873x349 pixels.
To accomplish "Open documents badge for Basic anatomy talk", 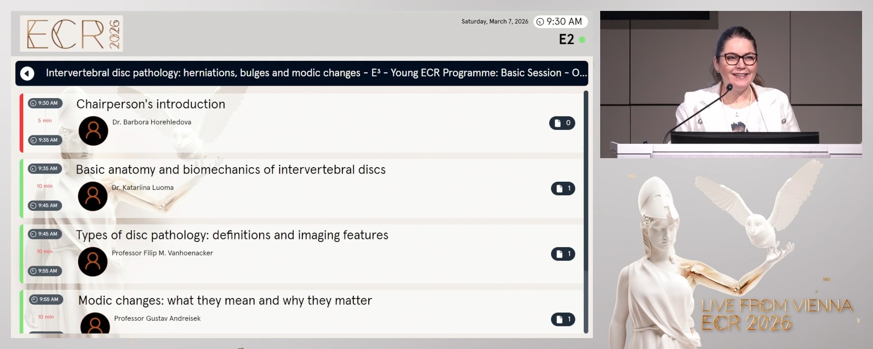I will pos(563,189).
